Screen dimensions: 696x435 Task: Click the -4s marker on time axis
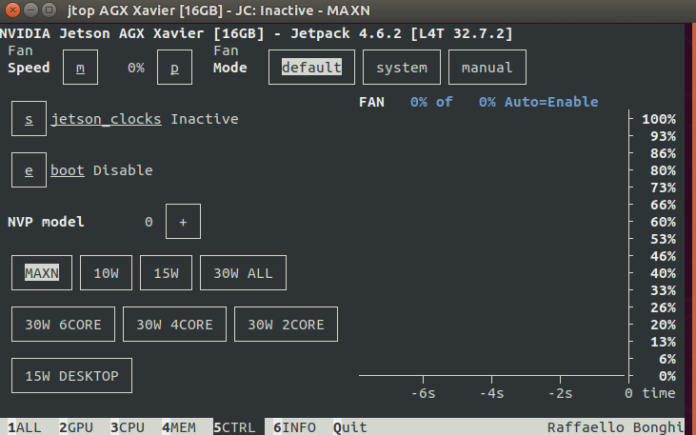point(492,393)
